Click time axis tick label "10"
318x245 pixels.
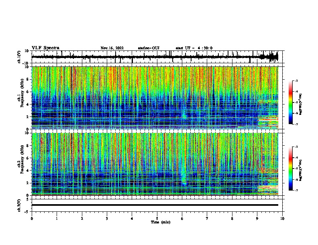point(282,219)
